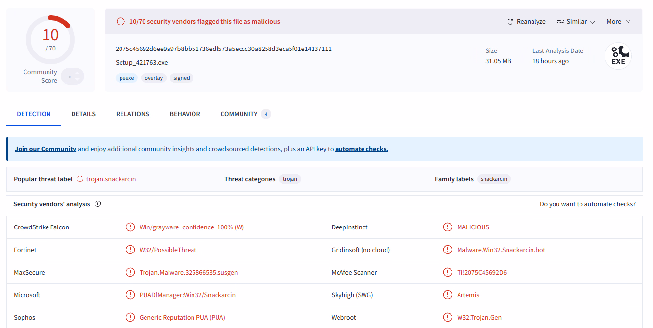This screenshot has width=653, height=328.
Task: Open the DETAILS tab
Action: click(83, 114)
